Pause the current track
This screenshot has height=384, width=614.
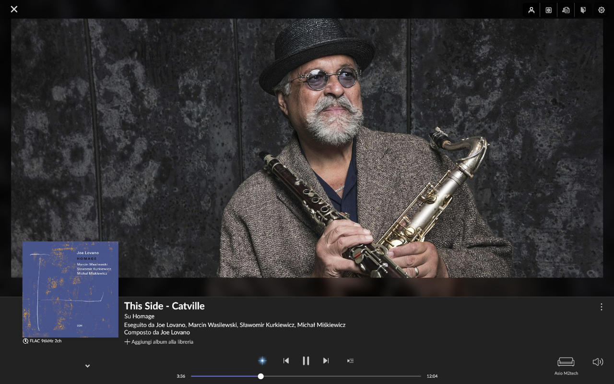pos(306,360)
